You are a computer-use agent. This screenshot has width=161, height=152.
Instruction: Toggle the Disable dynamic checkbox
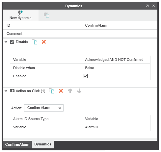pos(12,42)
